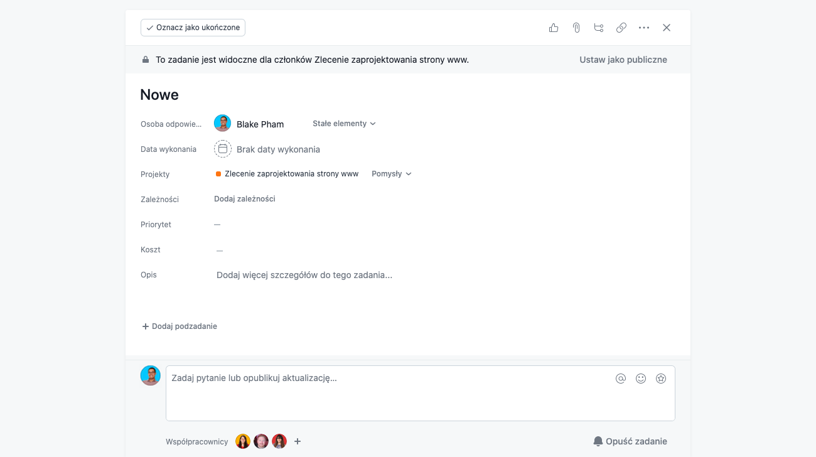Click 'Ustaw jako publiczne' to make the task public
This screenshot has width=816, height=457.
(x=623, y=60)
